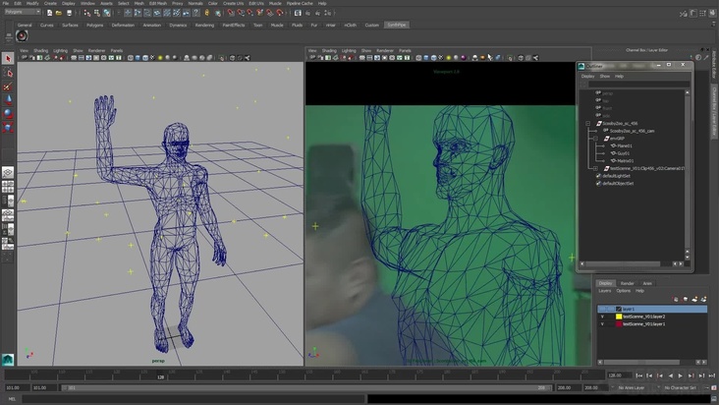Image resolution: width=719 pixels, height=405 pixels.
Task: Click select camera icon in right viewport toolbar
Action: [x=312, y=58]
